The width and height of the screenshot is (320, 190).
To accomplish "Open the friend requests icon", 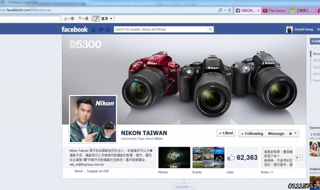I will pyautogui.click(x=93, y=29).
